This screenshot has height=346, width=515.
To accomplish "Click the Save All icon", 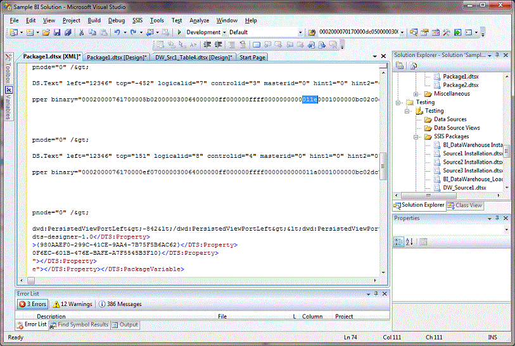I will click(68, 32).
